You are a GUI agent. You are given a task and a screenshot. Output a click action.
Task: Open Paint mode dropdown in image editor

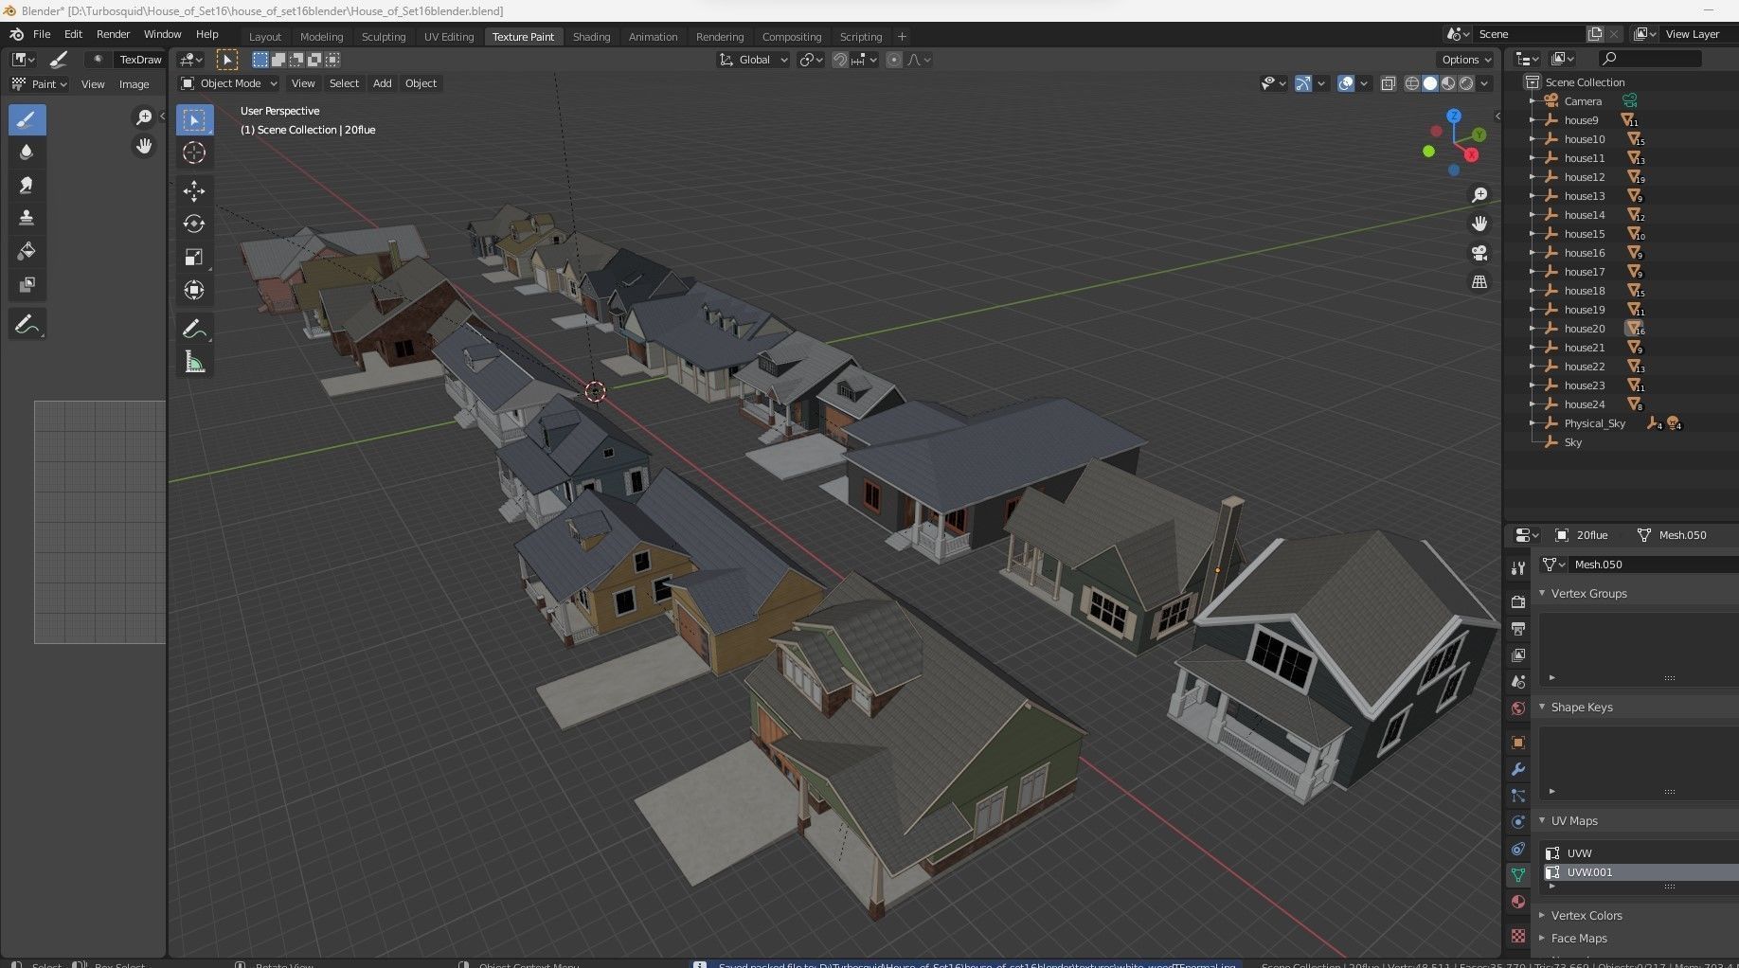(39, 84)
